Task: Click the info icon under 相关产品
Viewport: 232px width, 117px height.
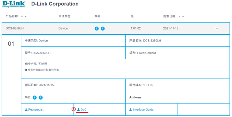Action: (x=26, y=70)
